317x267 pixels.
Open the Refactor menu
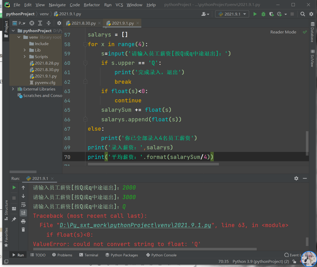[x=92, y=5]
